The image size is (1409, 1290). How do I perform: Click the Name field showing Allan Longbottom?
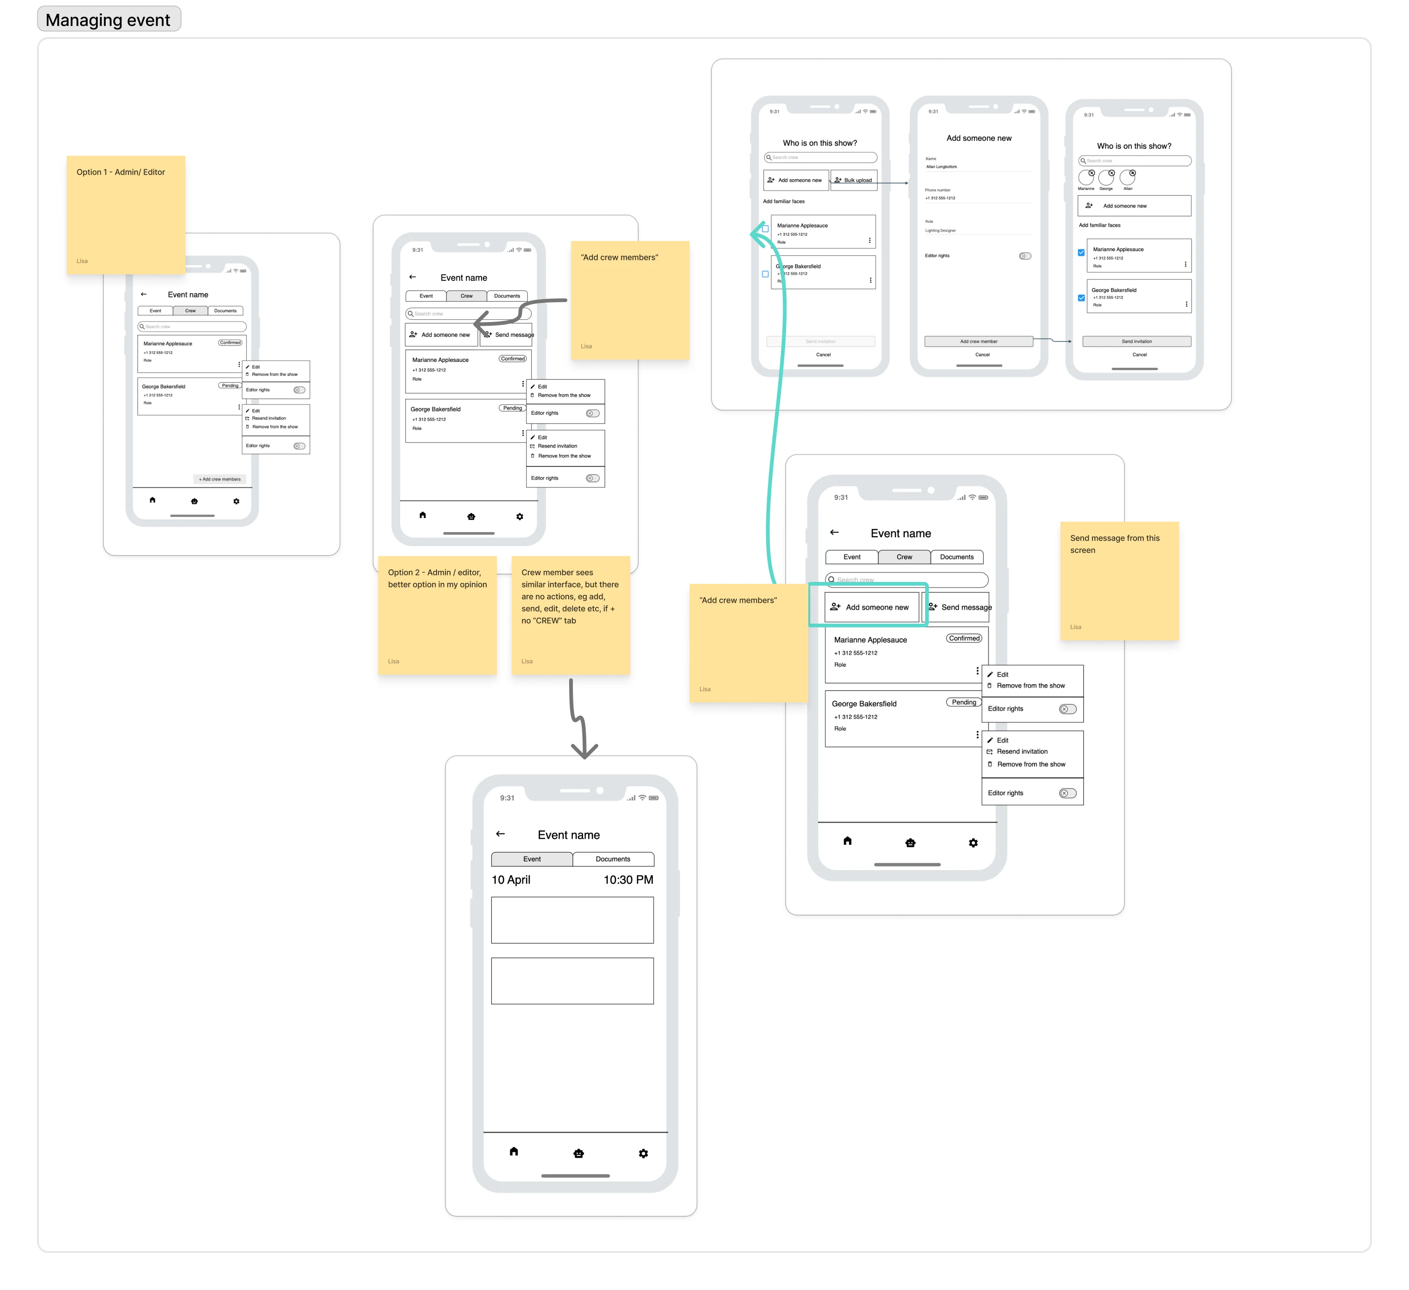[x=978, y=167]
